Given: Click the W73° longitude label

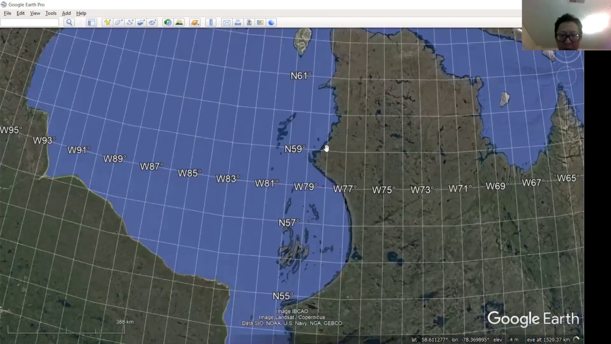Looking at the screenshot, I should coord(422,190).
